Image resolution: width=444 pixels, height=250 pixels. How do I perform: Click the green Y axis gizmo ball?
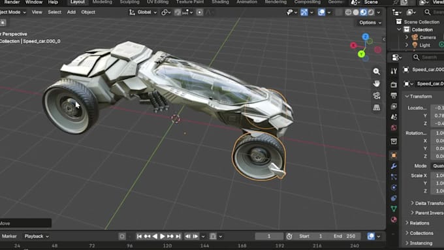click(x=361, y=54)
